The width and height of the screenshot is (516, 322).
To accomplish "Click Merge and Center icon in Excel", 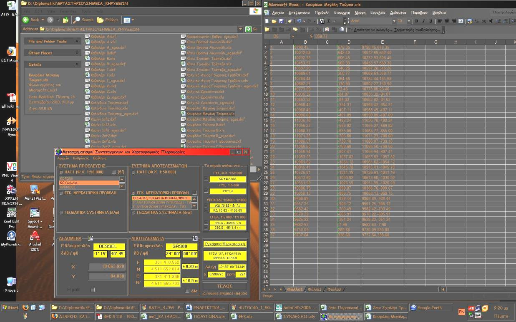I will point(461,21).
